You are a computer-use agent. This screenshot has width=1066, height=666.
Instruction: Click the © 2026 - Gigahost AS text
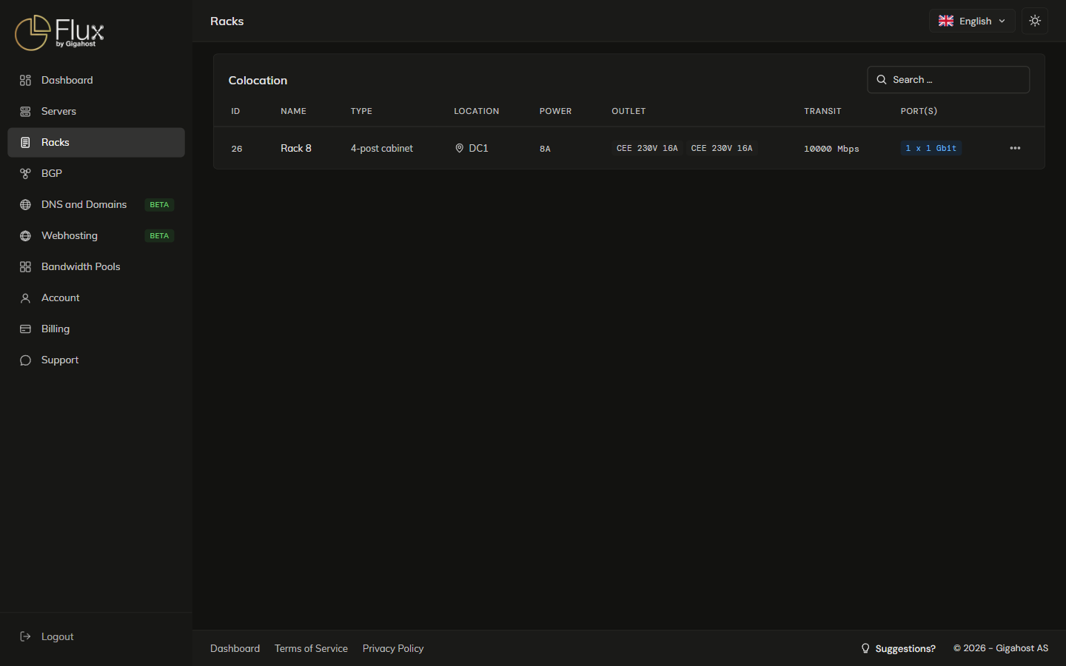[x=1001, y=648]
